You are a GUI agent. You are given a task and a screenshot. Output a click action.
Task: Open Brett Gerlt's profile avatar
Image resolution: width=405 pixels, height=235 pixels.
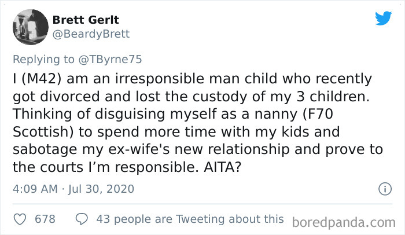30,27
